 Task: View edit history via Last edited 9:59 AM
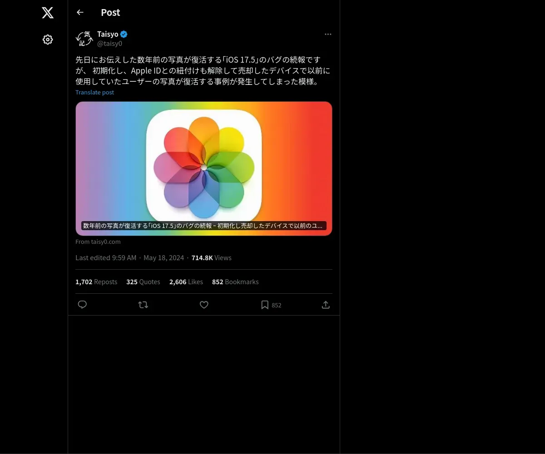click(x=106, y=257)
